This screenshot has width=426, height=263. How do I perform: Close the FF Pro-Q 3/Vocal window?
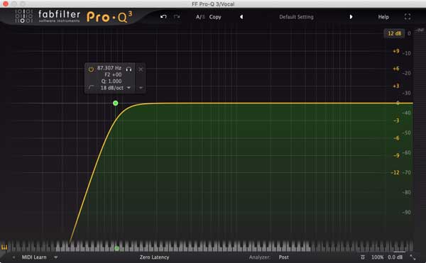(5, 4)
